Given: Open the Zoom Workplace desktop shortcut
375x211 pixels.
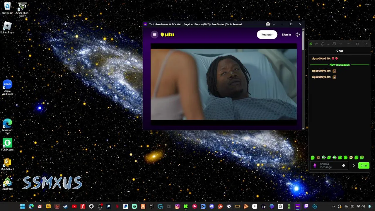Looking at the screenshot, I should click(7, 87).
